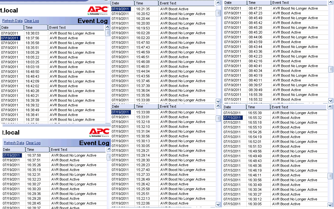The width and height of the screenshot is (334, 209).
Task: Click the Time column header above 16:55:39
Action: pyautogui.click(x=258, y=107)
